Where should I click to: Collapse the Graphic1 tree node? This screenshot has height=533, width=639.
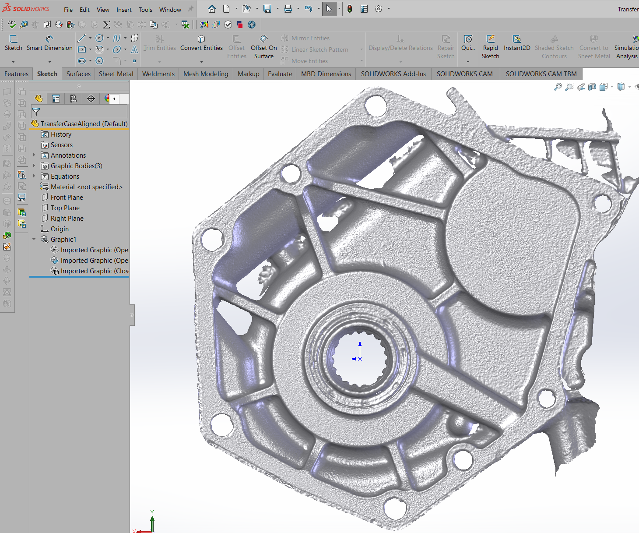[x=34, y=240]
